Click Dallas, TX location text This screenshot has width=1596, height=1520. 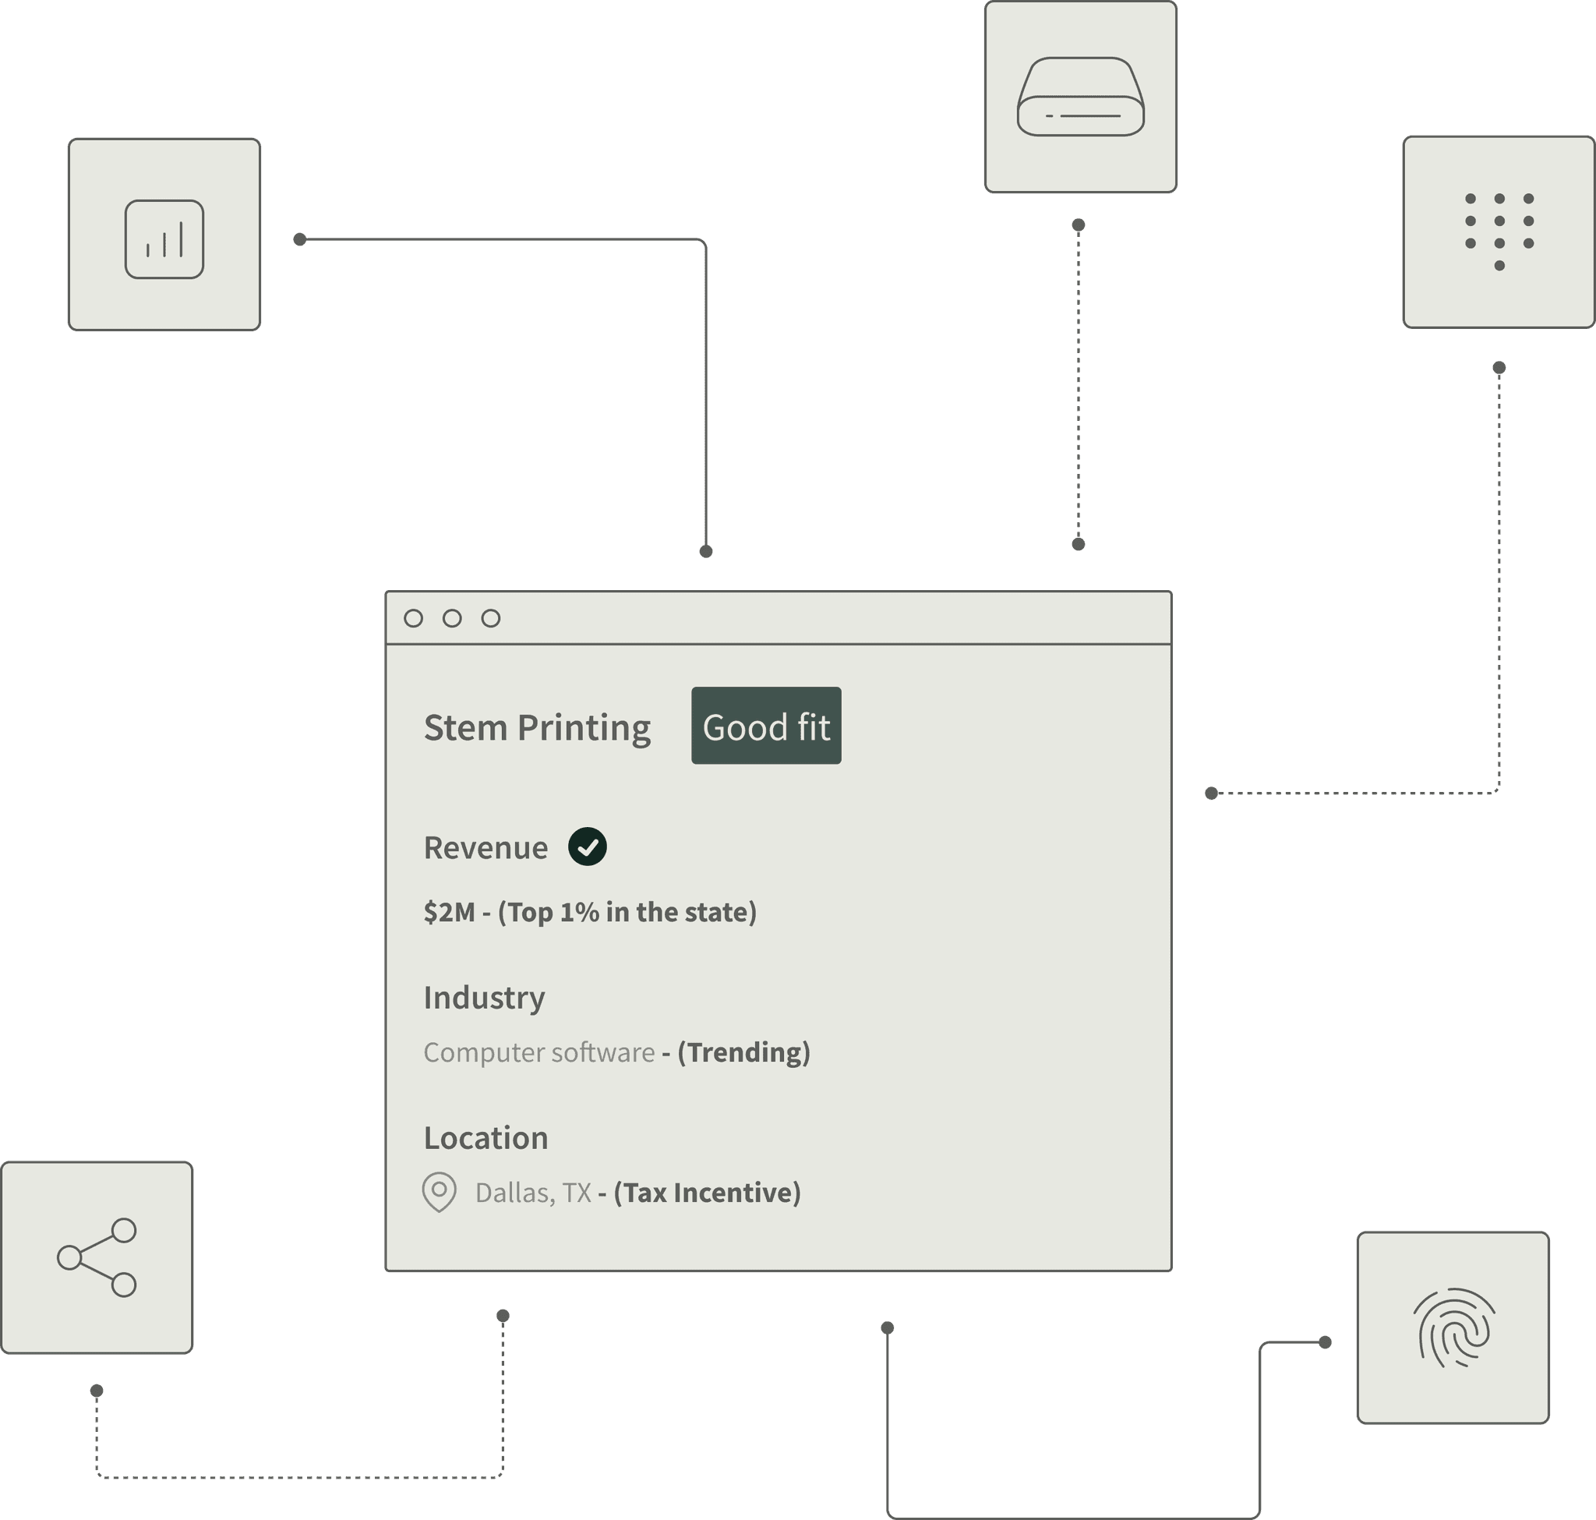click(533, 1193)
